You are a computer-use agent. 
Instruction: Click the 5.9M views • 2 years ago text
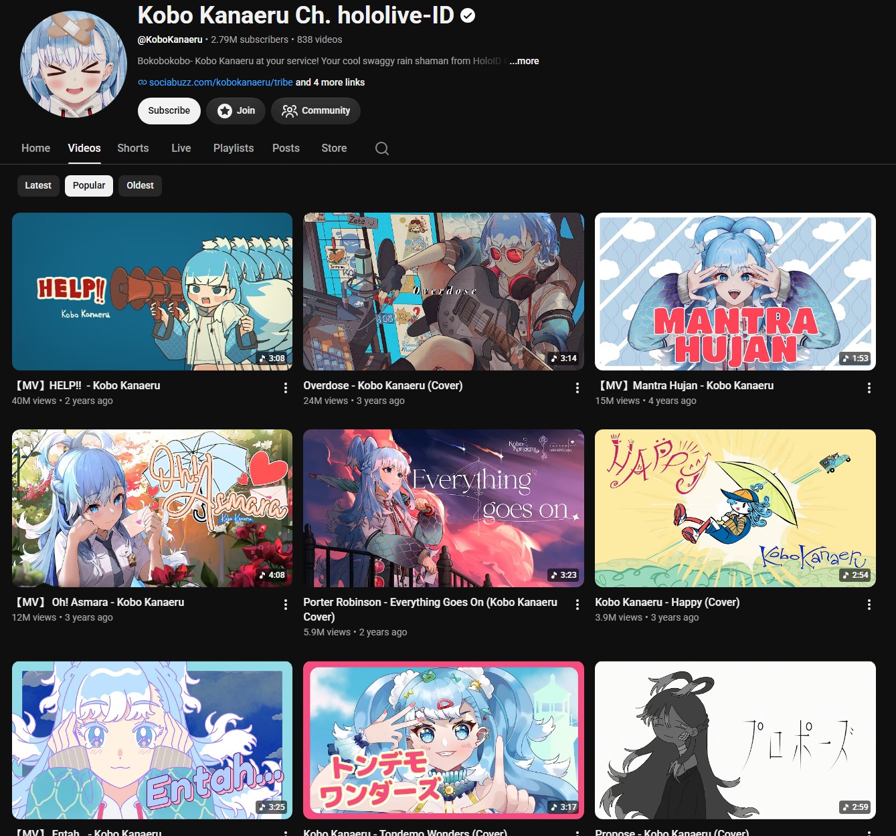[x=355, y=632]
